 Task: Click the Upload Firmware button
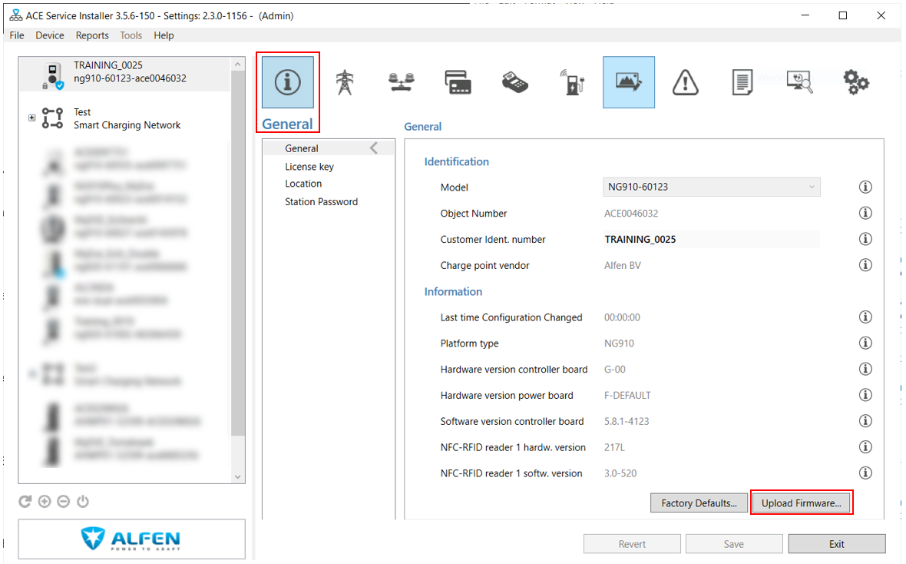click(802, 503)
